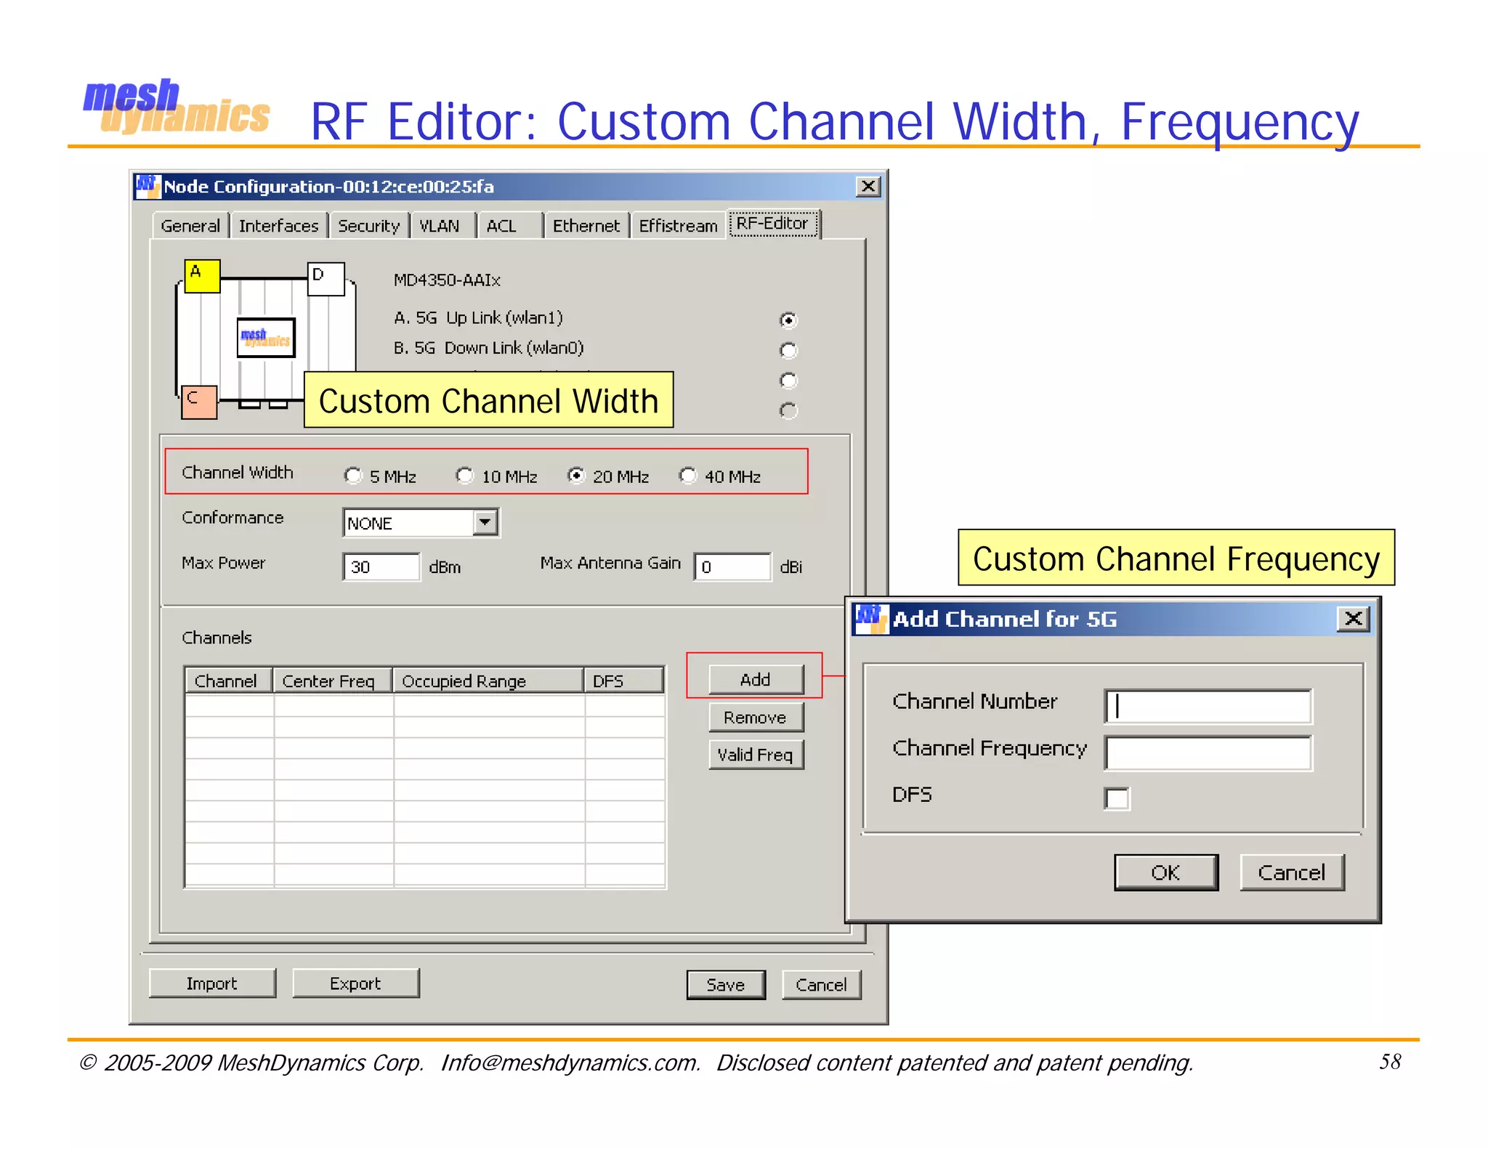Focus the Max Antenna Gain field
The height and width of the screenshot is (1149, 1488).
[x=732, y=567]
